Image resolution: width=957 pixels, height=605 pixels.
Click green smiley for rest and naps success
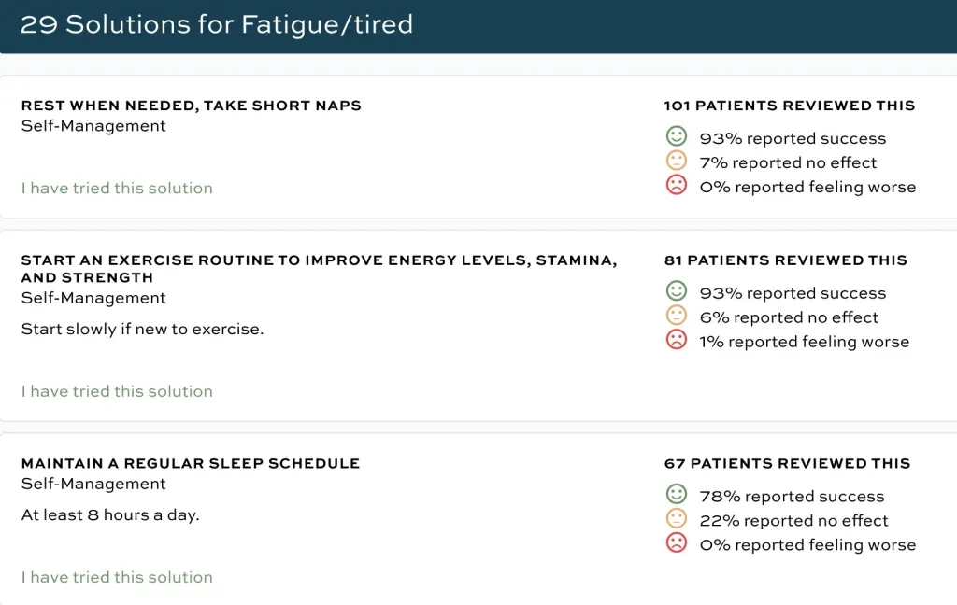(x=676, y=137)
